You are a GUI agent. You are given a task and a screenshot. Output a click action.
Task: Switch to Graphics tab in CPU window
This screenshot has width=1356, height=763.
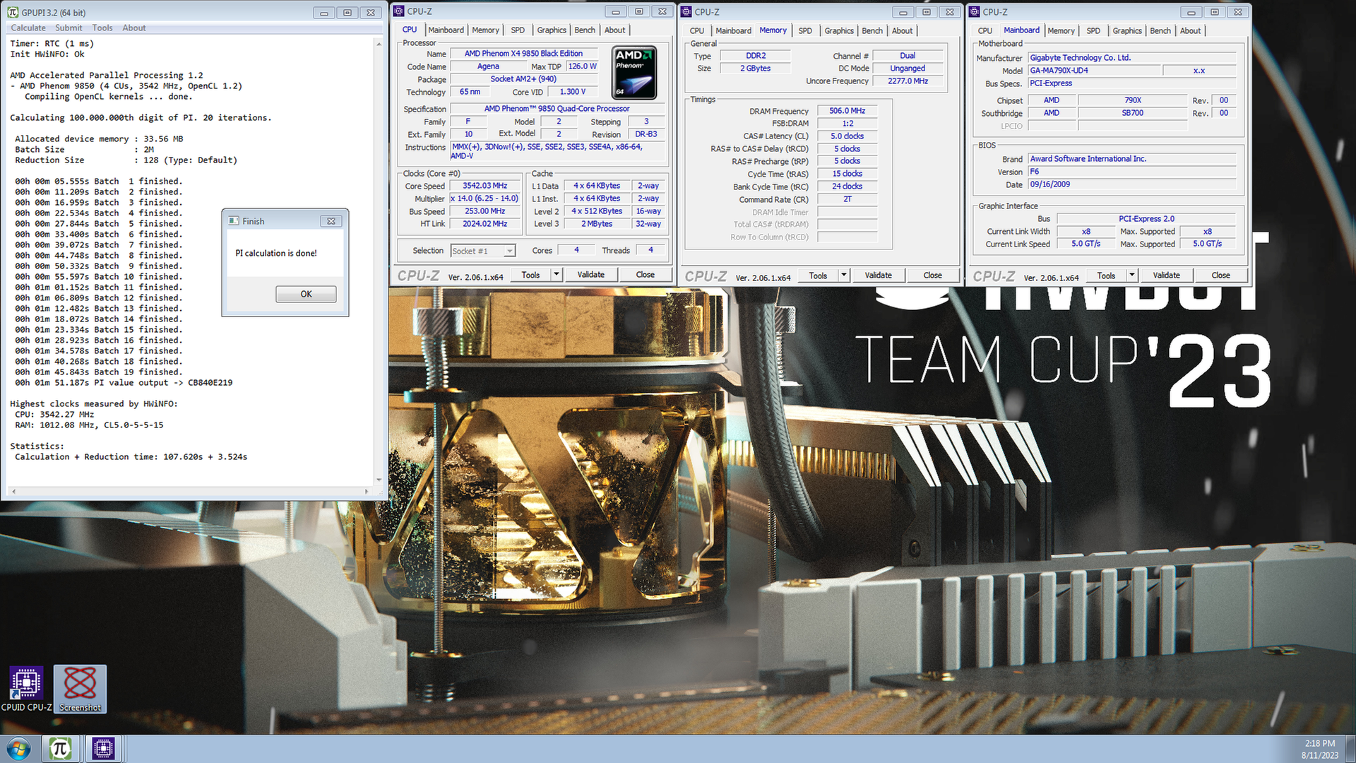(x=552, y=30)
